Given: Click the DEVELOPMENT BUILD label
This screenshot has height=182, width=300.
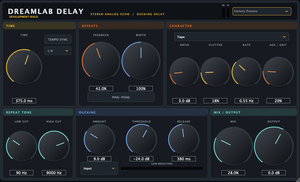Looking at the screenshot, I should pyautogui.click(x=24, y=17).
